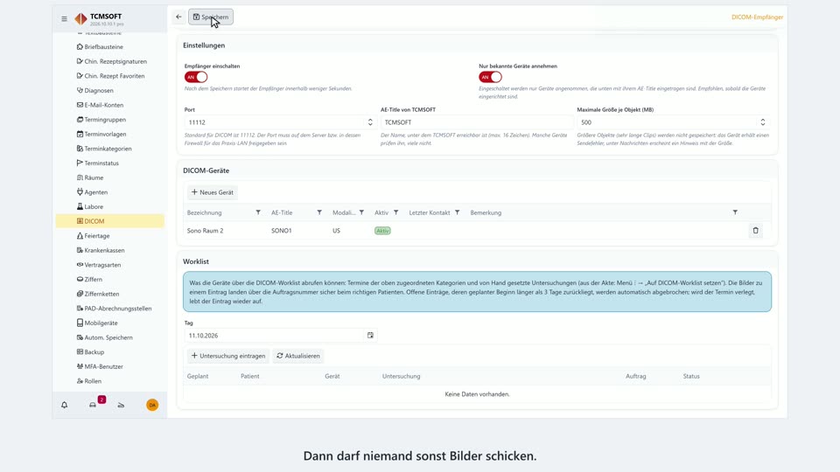This screenshot has height=472, width=840.
Task: Open Chin. Rezeptsignaturen in the sidebar
Action: coord(115,61)
